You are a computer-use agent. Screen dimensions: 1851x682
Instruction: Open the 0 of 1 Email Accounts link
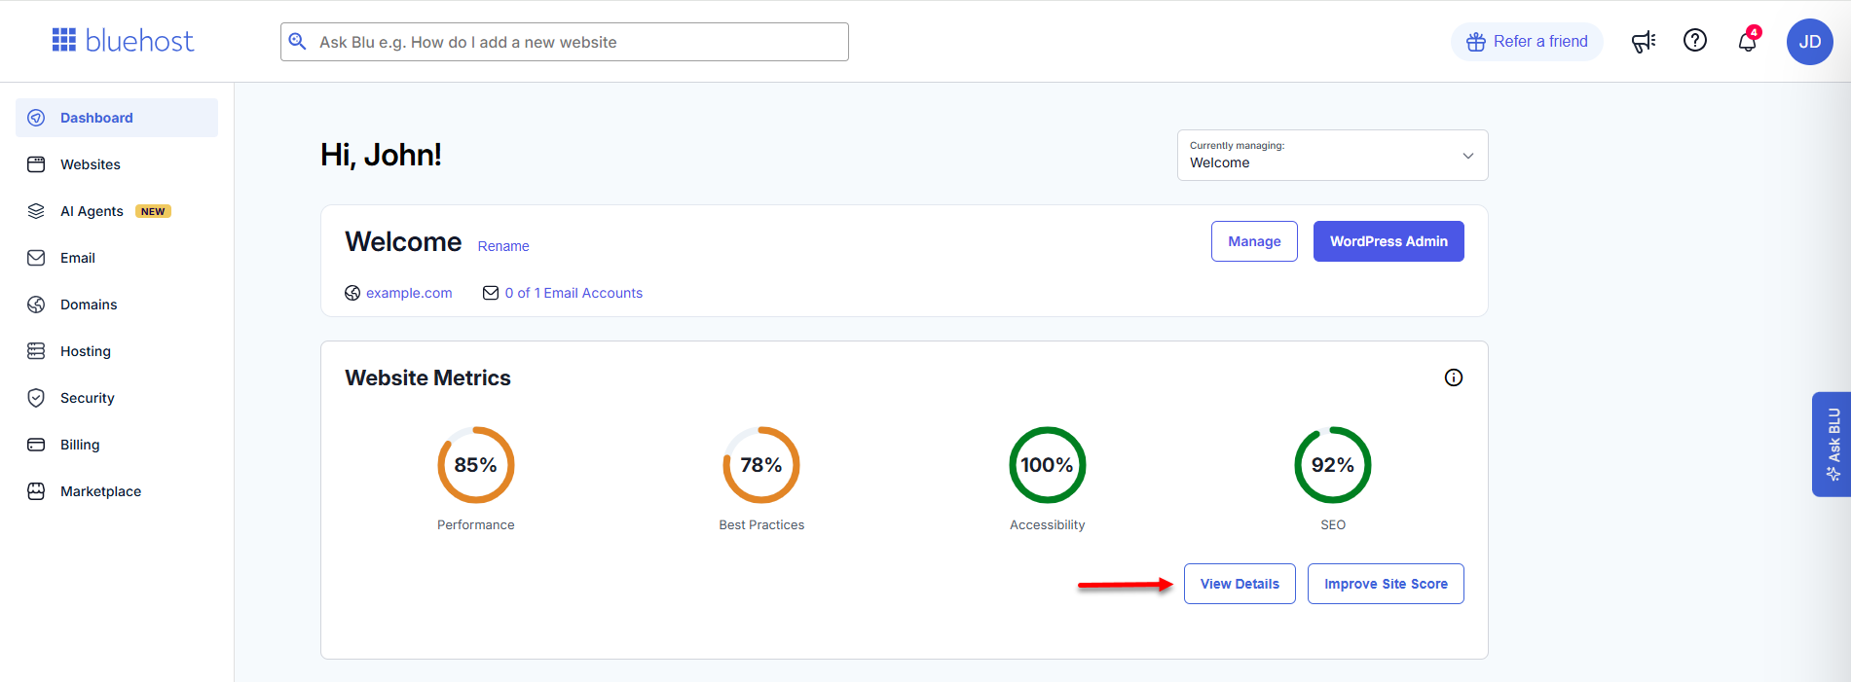(574, 293)
